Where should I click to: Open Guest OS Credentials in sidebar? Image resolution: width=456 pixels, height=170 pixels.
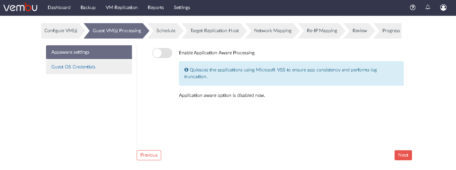[89, 67]
